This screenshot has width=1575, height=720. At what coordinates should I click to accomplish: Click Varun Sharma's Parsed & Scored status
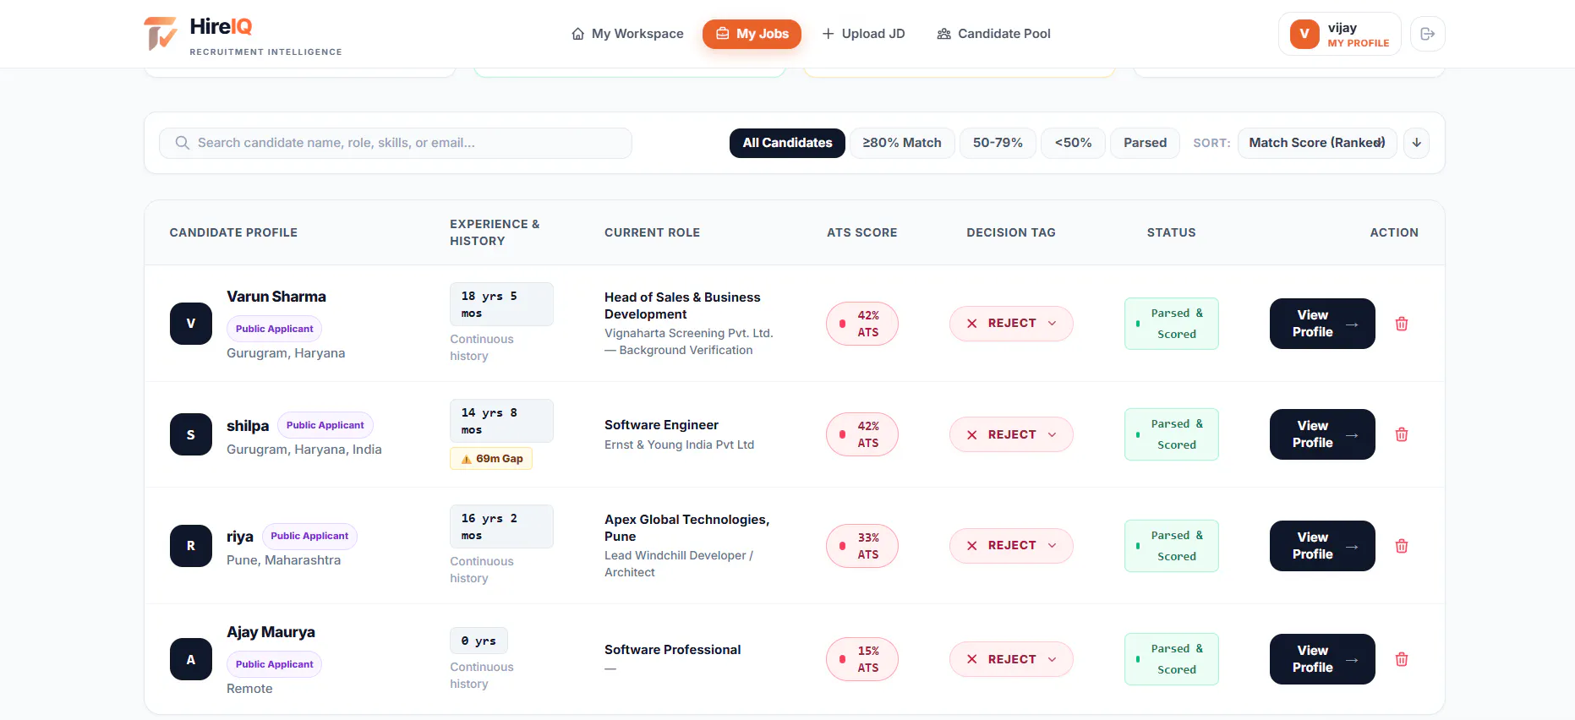(1172, 324)
